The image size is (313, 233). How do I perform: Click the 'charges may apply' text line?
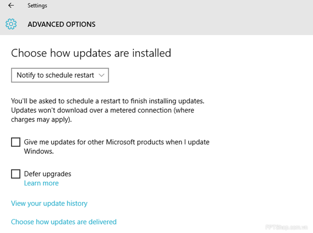coord(41,120)
